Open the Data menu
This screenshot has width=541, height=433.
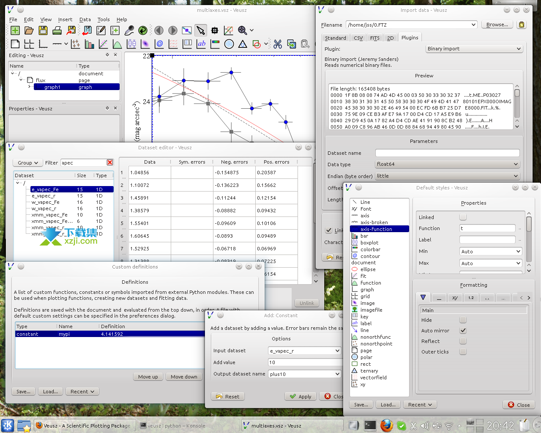point(85,19)
